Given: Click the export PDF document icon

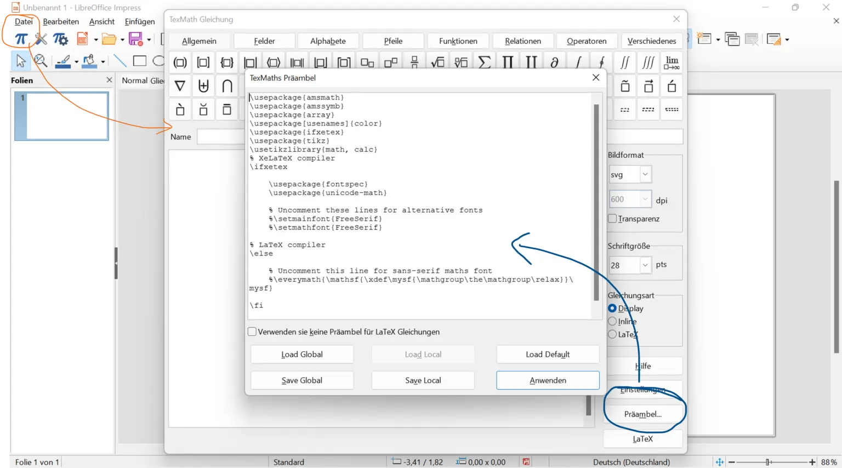Looking at the screenshot, I should 83,39.
